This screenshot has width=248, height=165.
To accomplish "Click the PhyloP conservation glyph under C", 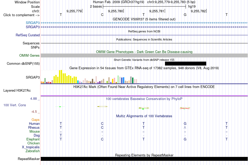I will (102, 107).
